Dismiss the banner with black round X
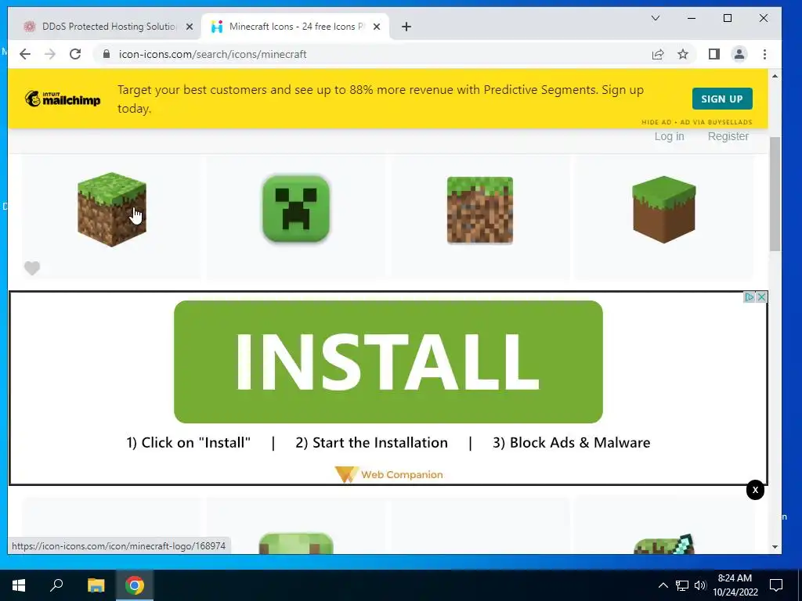This screenshot has height=601, width=802. click(755, 490)
